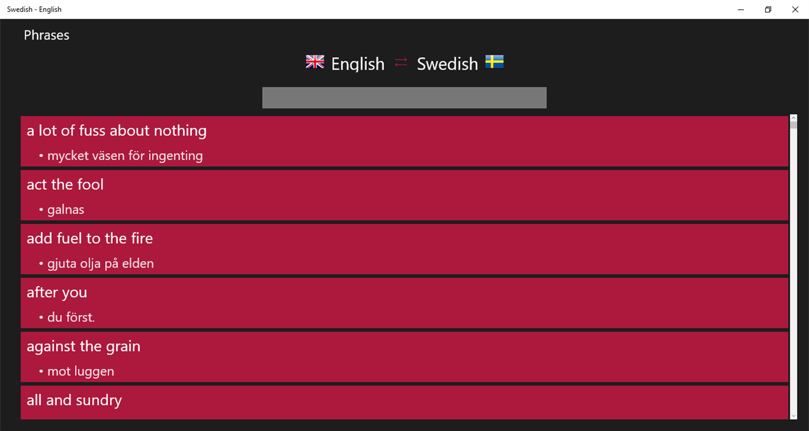Click the scrollbar up arrow
This screenshot has width=809, height=431.
[x=793, y=118]
